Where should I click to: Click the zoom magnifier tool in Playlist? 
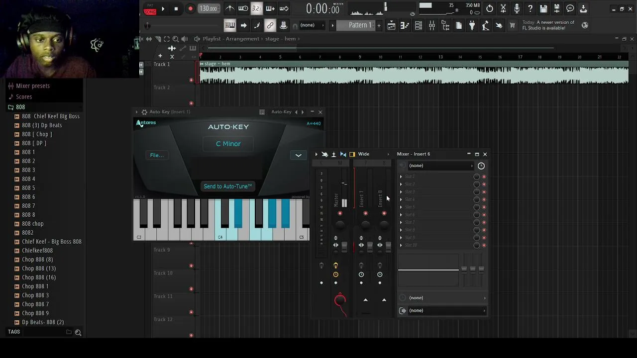pyautogui.click(x=176, y=39)
